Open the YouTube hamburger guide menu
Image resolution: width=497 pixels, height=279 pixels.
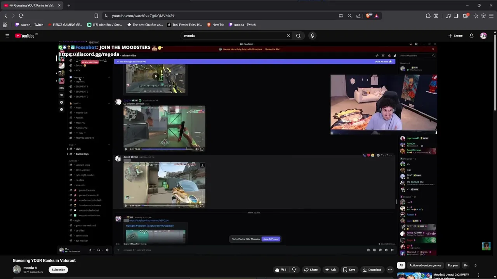coord(7,36)
